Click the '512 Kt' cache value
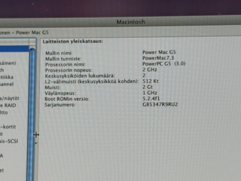Viewport: 241px width, 181px height. [150, 81]
